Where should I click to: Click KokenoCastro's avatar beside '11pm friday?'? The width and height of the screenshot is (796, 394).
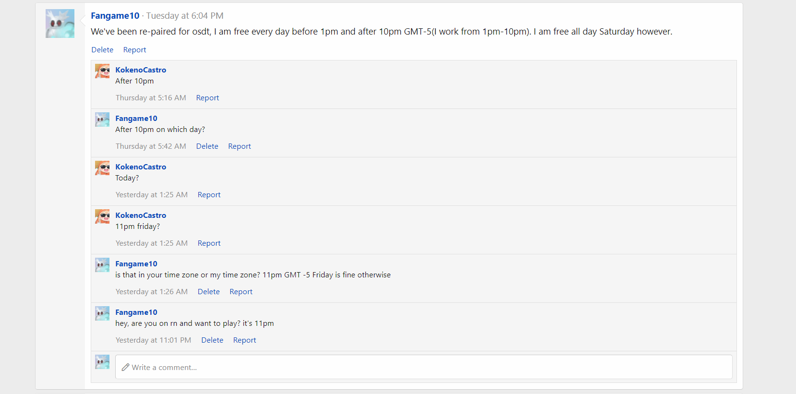click(102, 216)
